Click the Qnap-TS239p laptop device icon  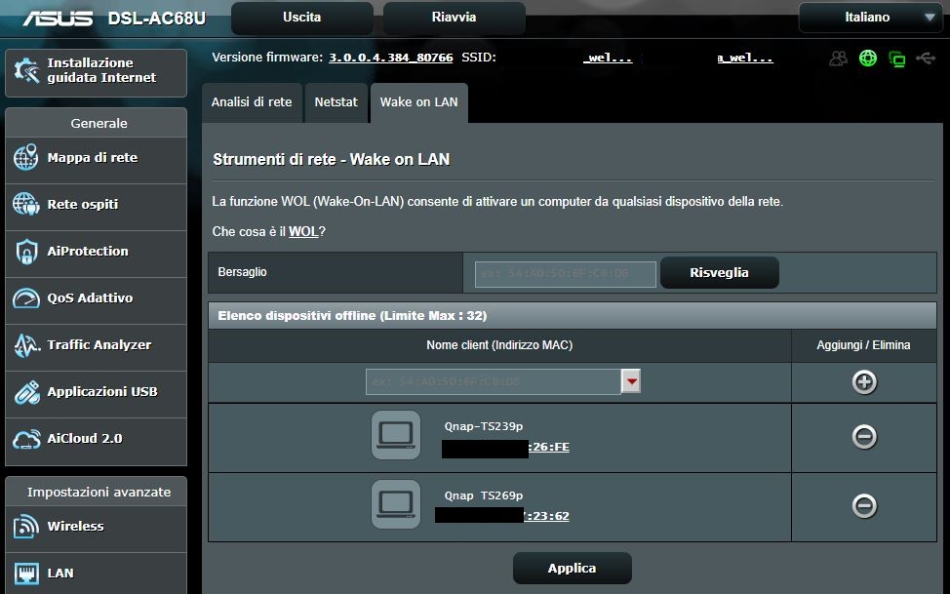[396, 435]
